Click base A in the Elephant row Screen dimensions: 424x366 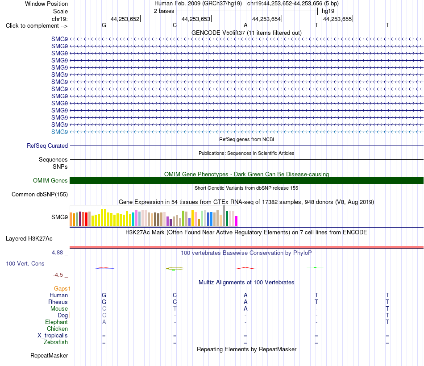click(104, 322)
